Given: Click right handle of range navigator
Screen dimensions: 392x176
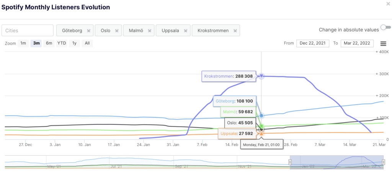Looking at the screenshot, I should click(x=384, y=162).
